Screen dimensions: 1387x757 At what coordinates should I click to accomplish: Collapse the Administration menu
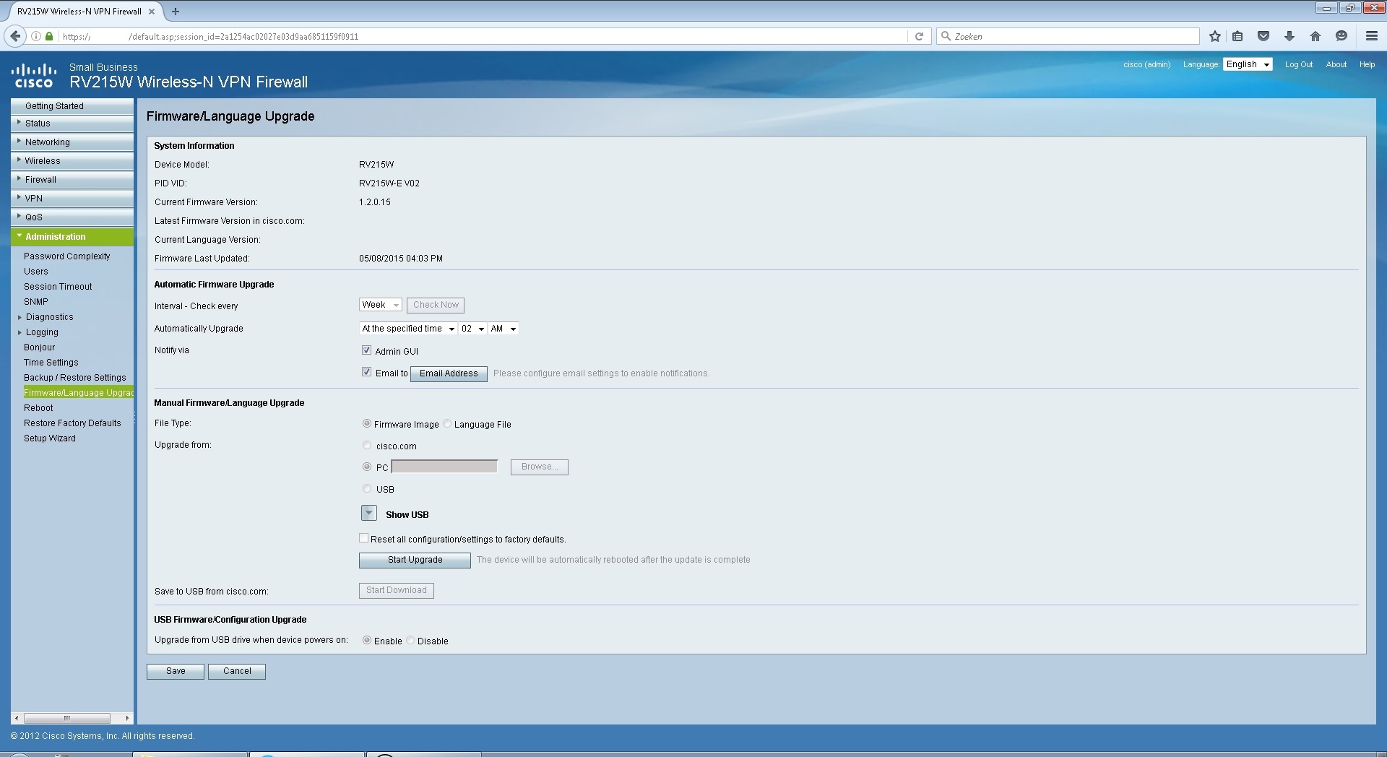[x=72, y=237]
